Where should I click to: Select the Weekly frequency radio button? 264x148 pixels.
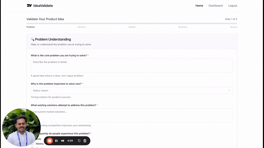[32, 144]
